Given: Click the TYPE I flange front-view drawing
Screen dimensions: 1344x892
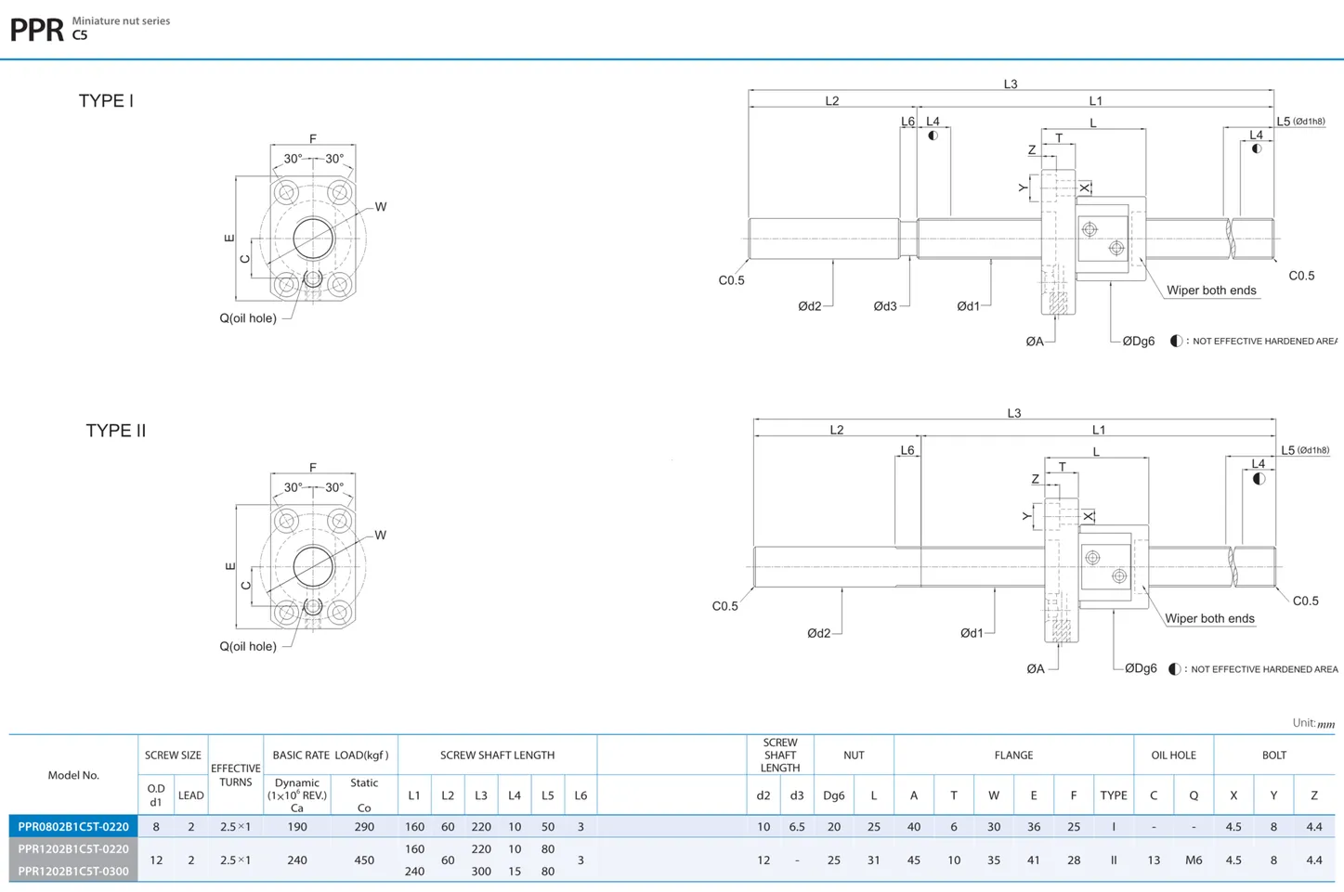Looking at the screenshot, I should tap(312, 239).
